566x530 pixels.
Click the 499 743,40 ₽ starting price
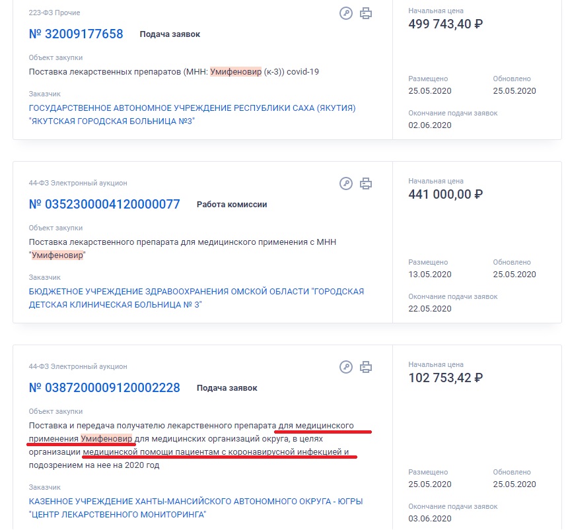(x=445, y=24)
